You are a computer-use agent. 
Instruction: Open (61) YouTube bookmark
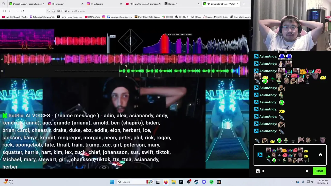(x=93, y=17)
